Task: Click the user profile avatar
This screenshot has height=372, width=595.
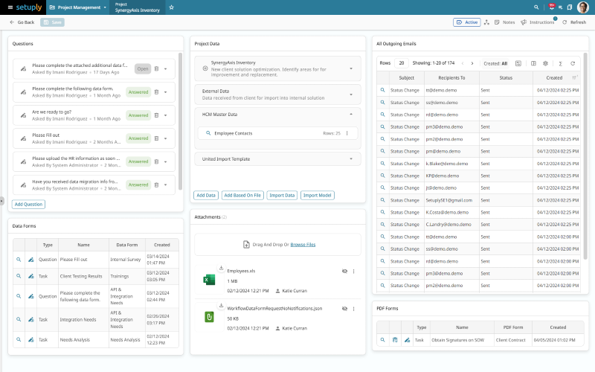Action: [x=583, y=7]
